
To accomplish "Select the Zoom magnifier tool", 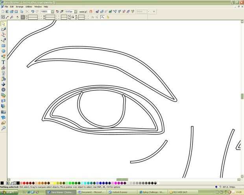I will [3, 128].
